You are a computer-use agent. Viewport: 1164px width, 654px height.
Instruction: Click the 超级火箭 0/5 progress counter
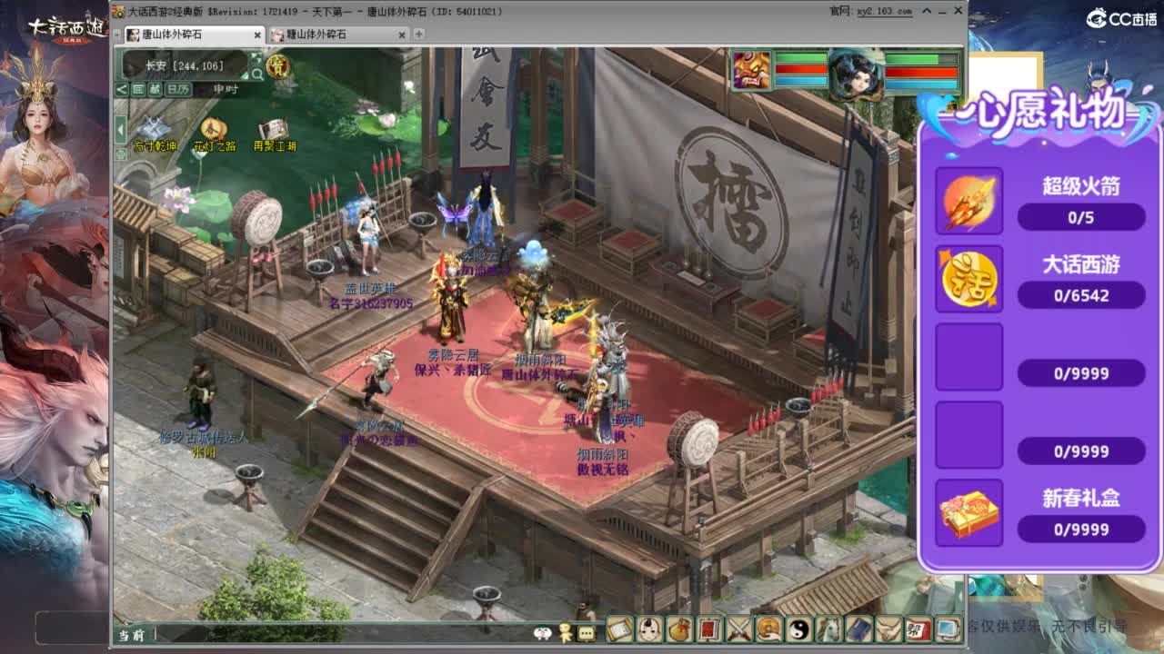tap(1081, 217)
